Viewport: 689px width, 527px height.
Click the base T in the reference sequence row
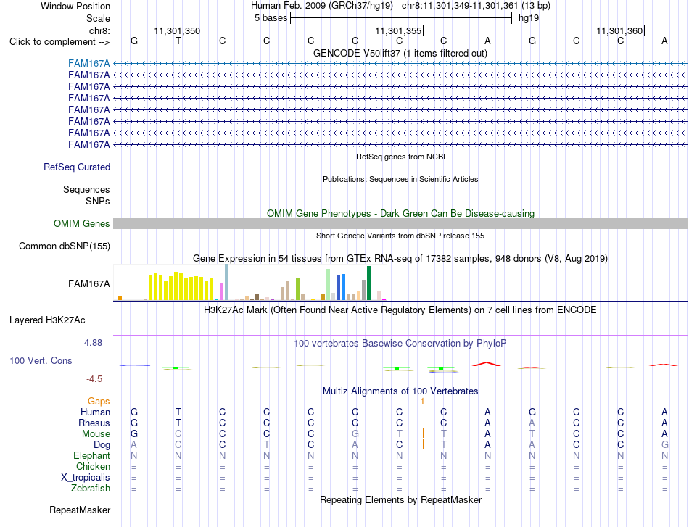tap(178, 41)
